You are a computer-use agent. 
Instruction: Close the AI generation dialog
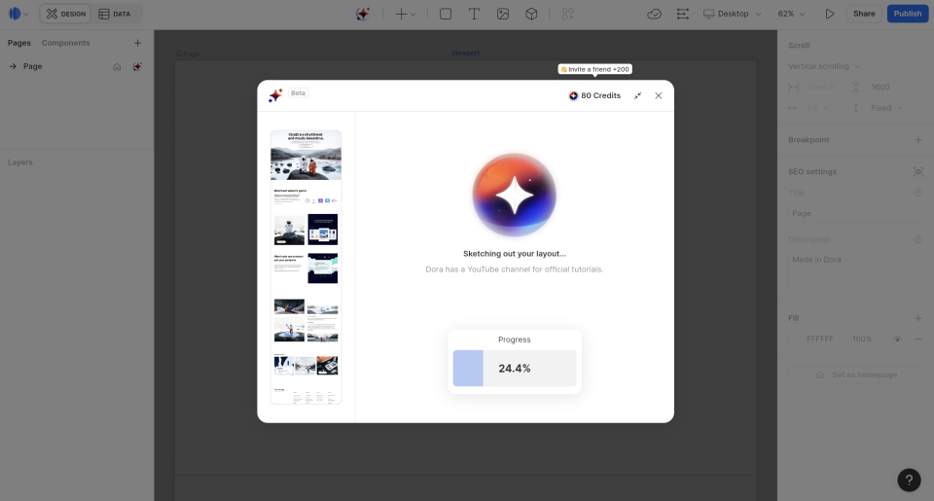[659, 96]
